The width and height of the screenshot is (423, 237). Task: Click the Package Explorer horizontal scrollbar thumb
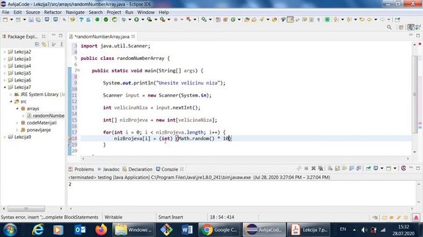click(26, 208)
